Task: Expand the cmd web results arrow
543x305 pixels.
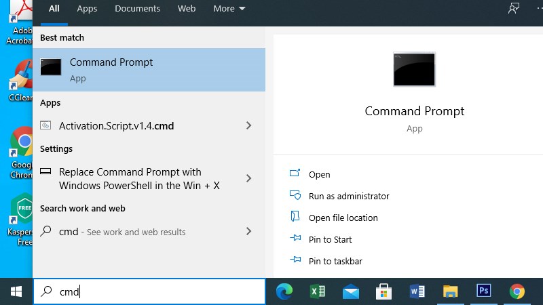Action: (x=248, y=231)
